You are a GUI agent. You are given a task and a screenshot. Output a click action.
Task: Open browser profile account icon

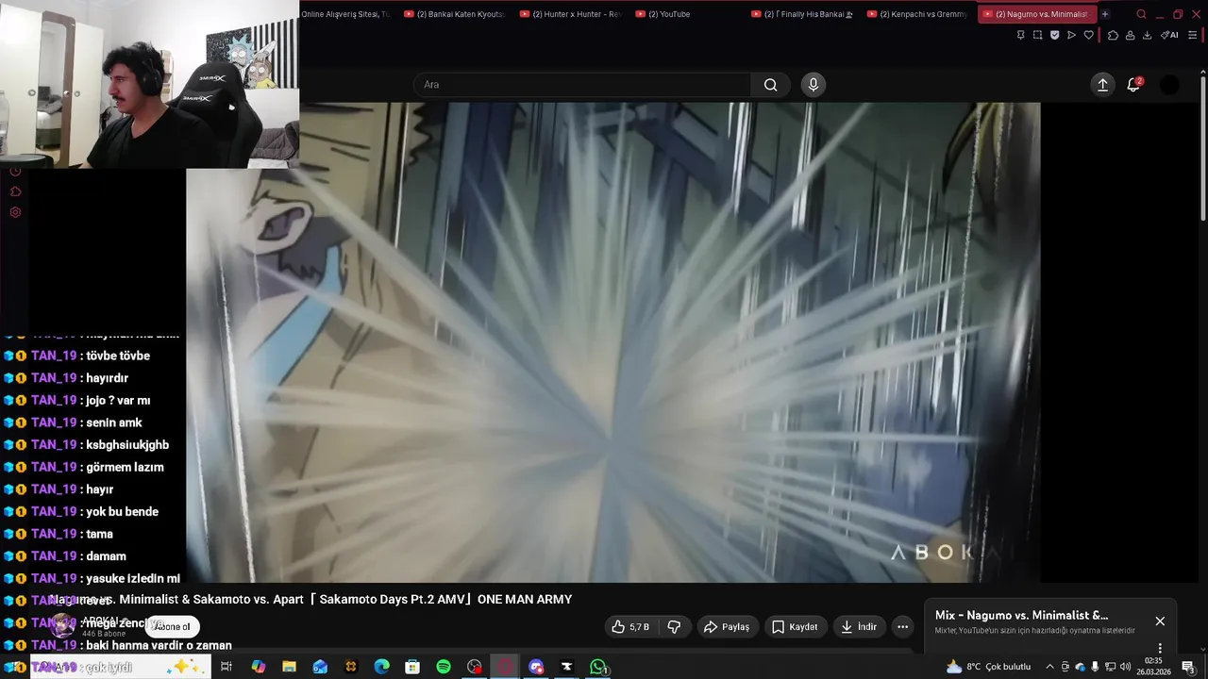pos(1130,35)
